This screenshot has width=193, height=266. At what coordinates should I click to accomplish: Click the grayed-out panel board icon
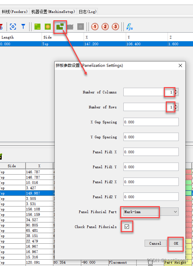70,27
